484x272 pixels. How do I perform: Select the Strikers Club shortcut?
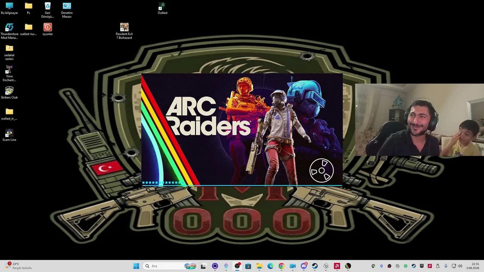(9, 93)
